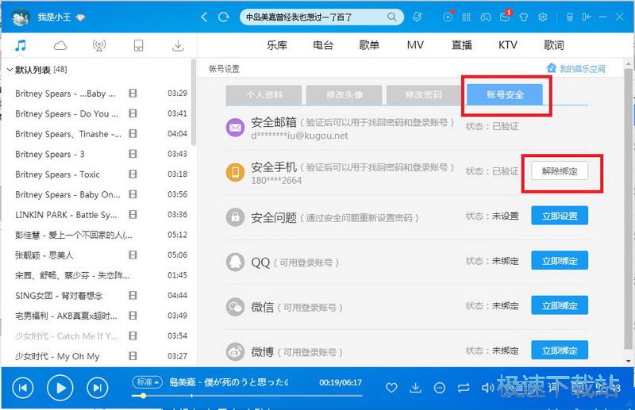Click the volume speaker icon
Screen dimensions: 635x410
[x=487, y=388]
